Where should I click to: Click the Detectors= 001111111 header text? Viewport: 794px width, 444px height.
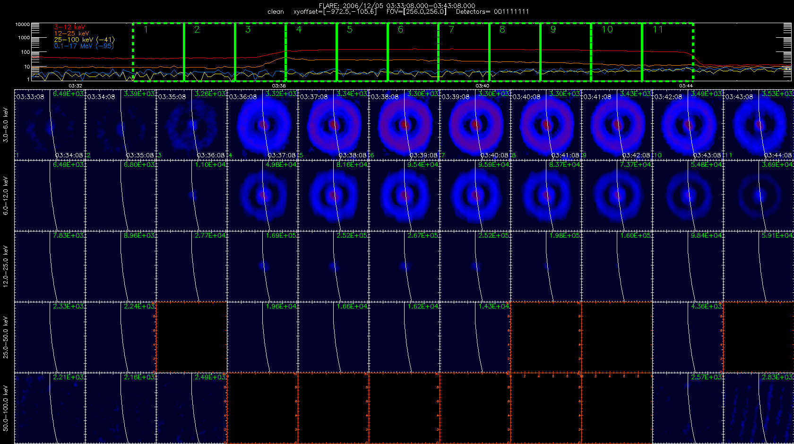pyautogui.click(x=492, y=12)
